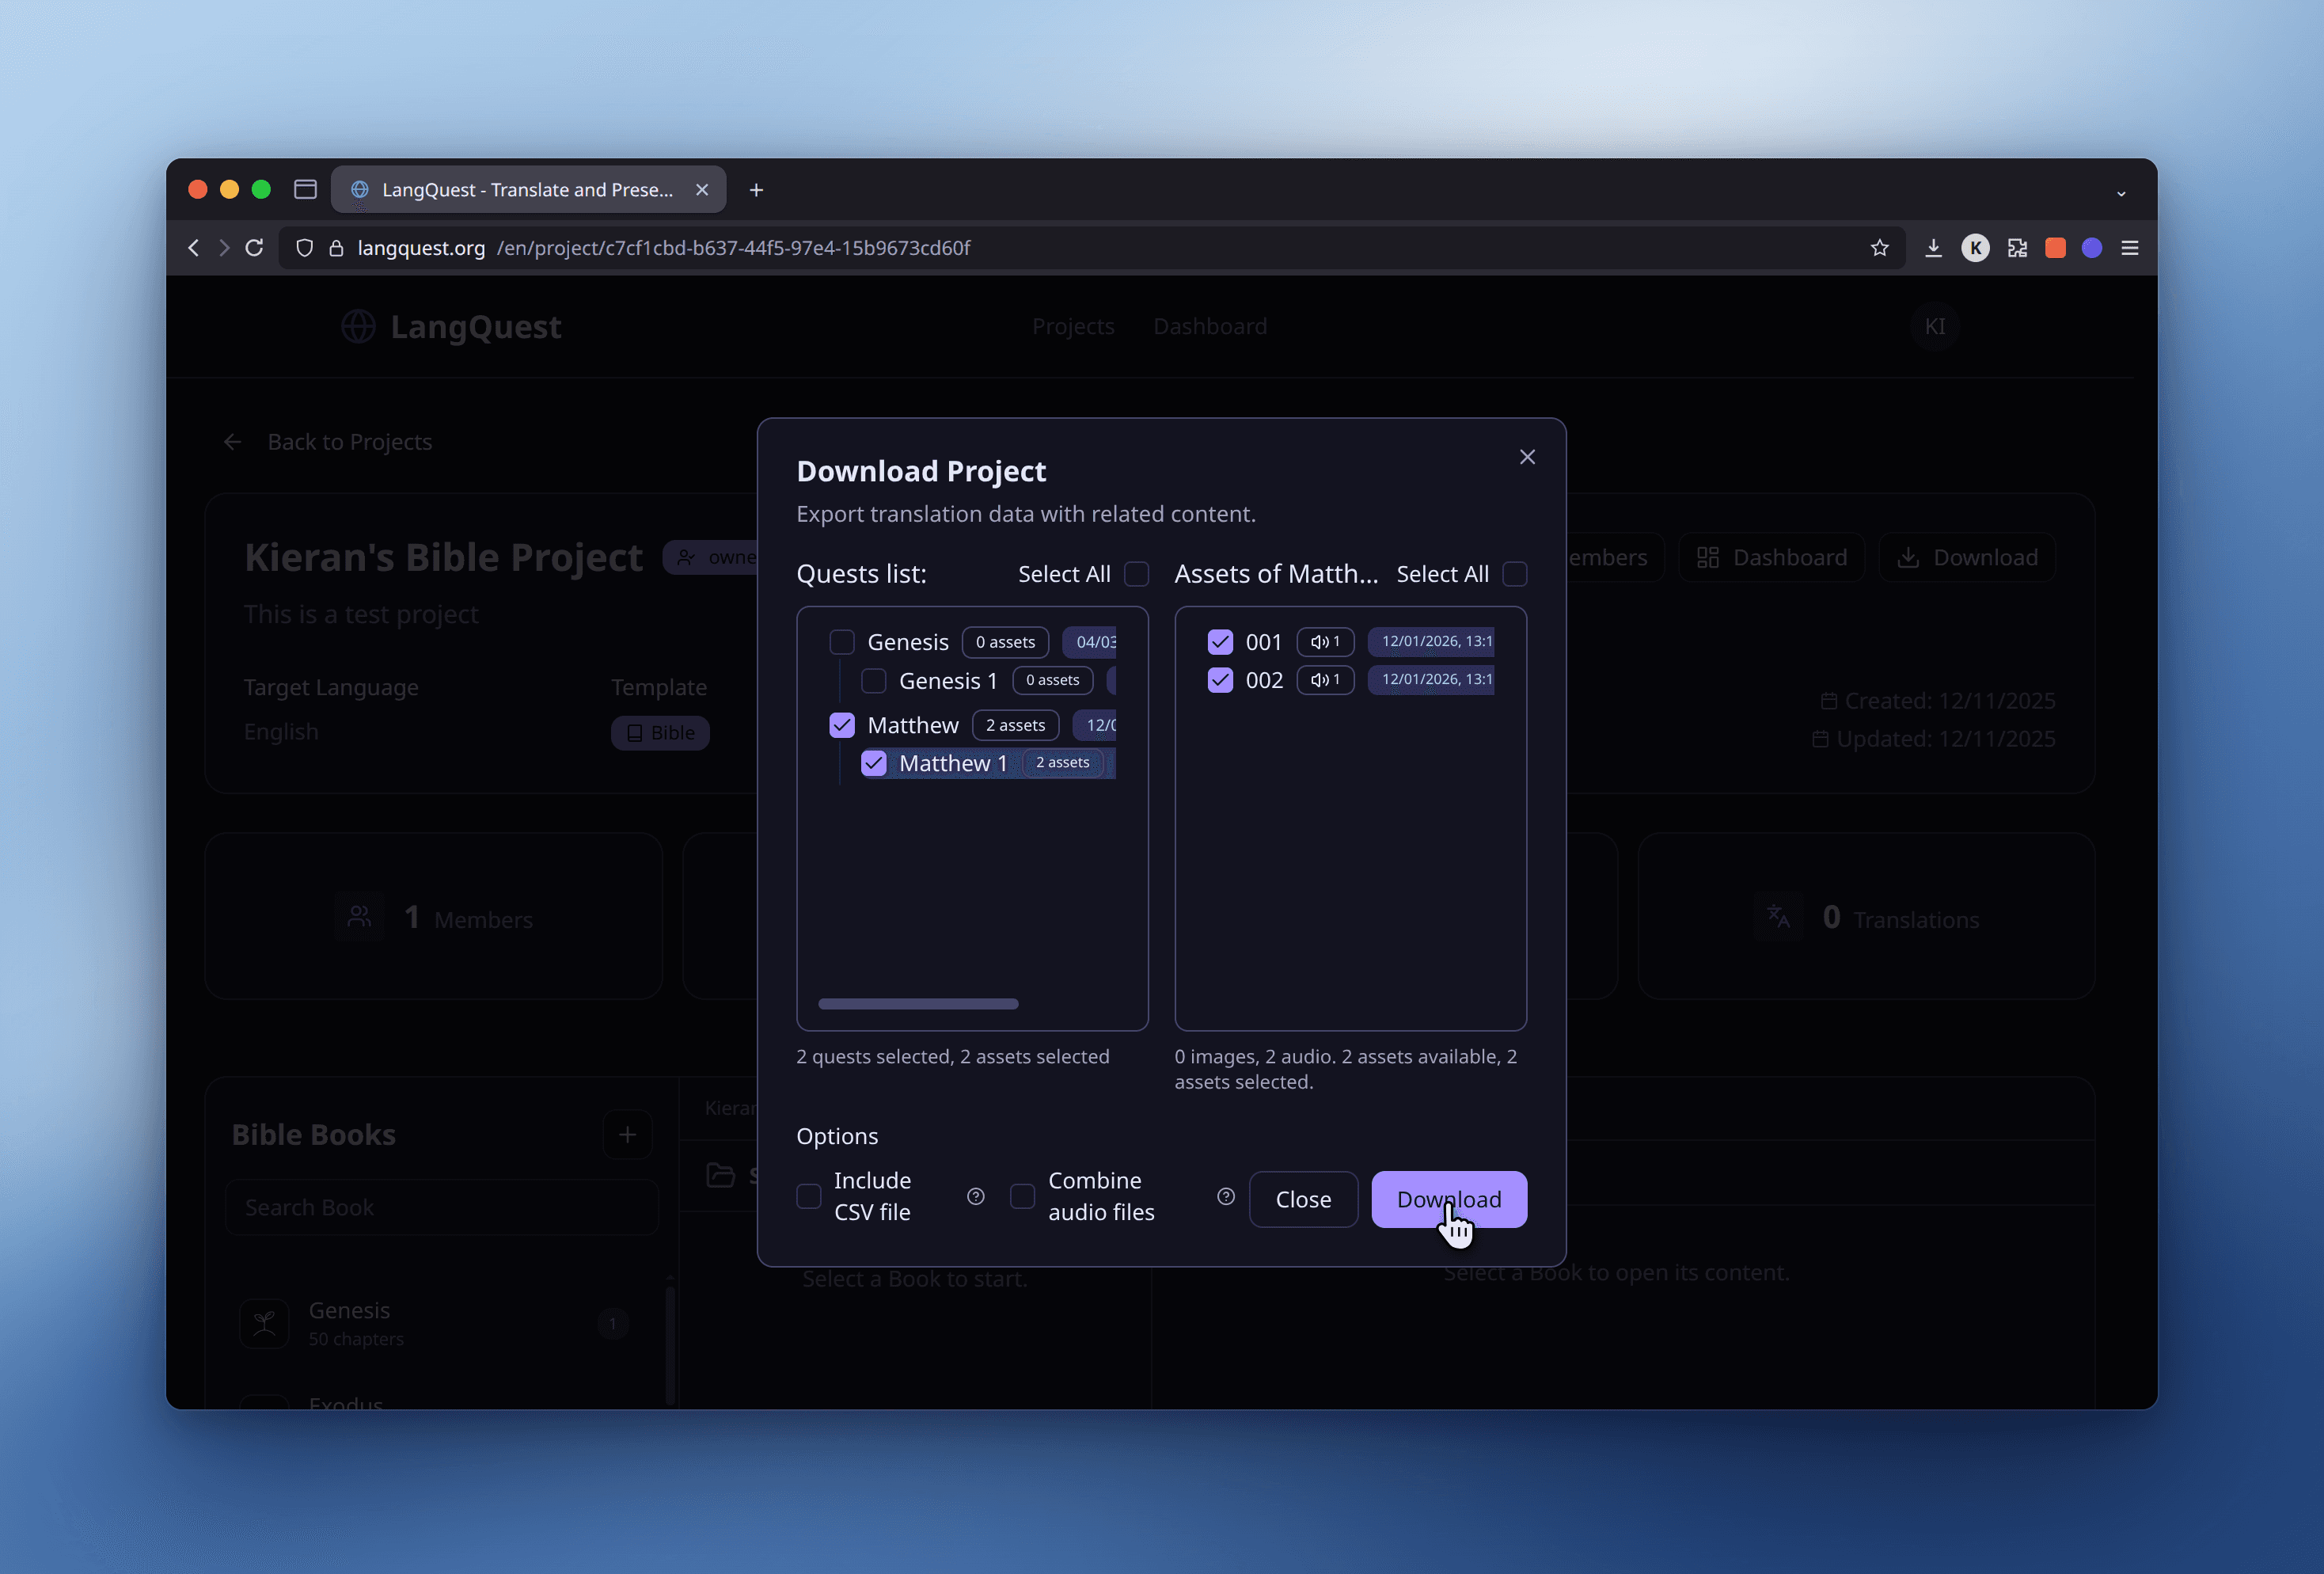2324x1574 pixels.
Task: Open the K profile icon in toolbar
Action: pyautogui.click(x=1975, y=248)
